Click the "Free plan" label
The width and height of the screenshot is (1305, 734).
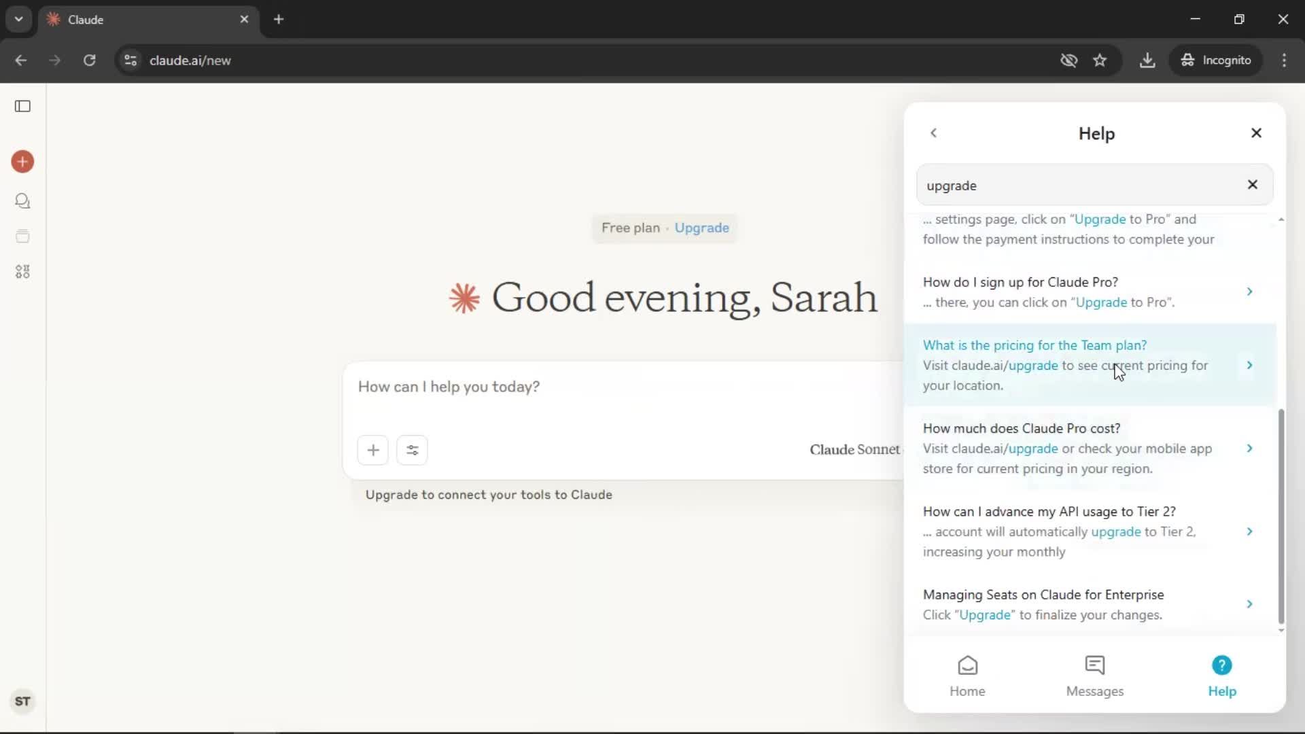tap(631, 228)
